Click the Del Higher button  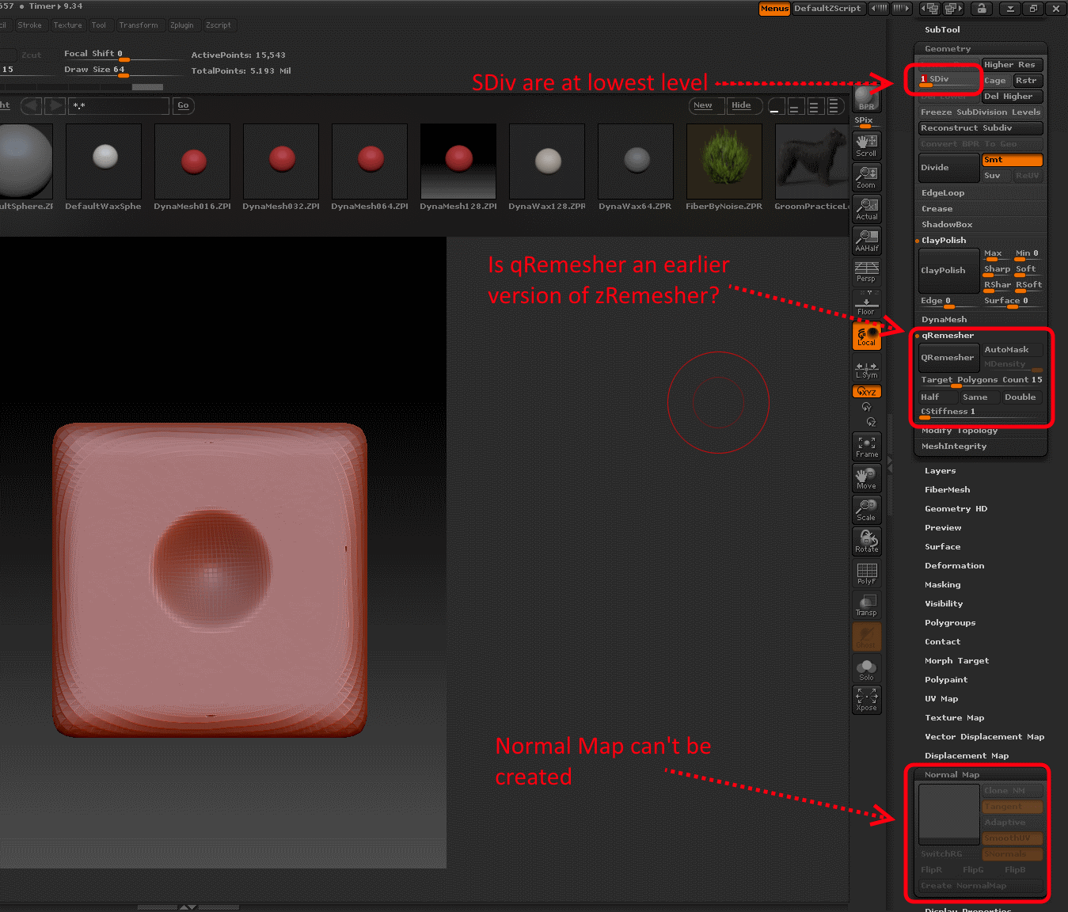point(1013,97)
